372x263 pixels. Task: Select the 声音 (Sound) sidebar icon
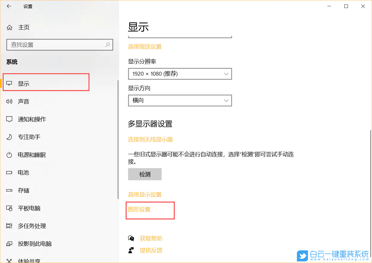click(9, 101)
